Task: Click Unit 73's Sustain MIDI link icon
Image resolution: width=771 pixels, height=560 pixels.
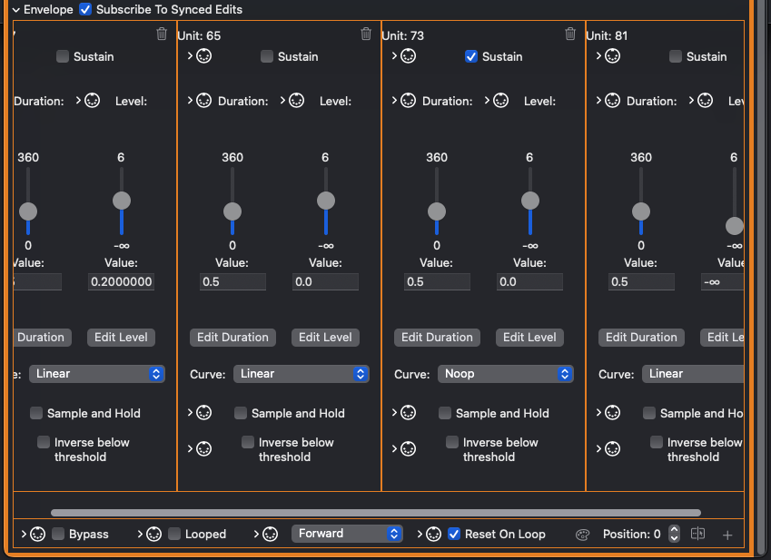Action: click(409, 56)
